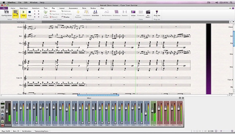Screen dimensions: 235x134
Task: Click the Tap Points button
Action: click(x=67, y=14)
